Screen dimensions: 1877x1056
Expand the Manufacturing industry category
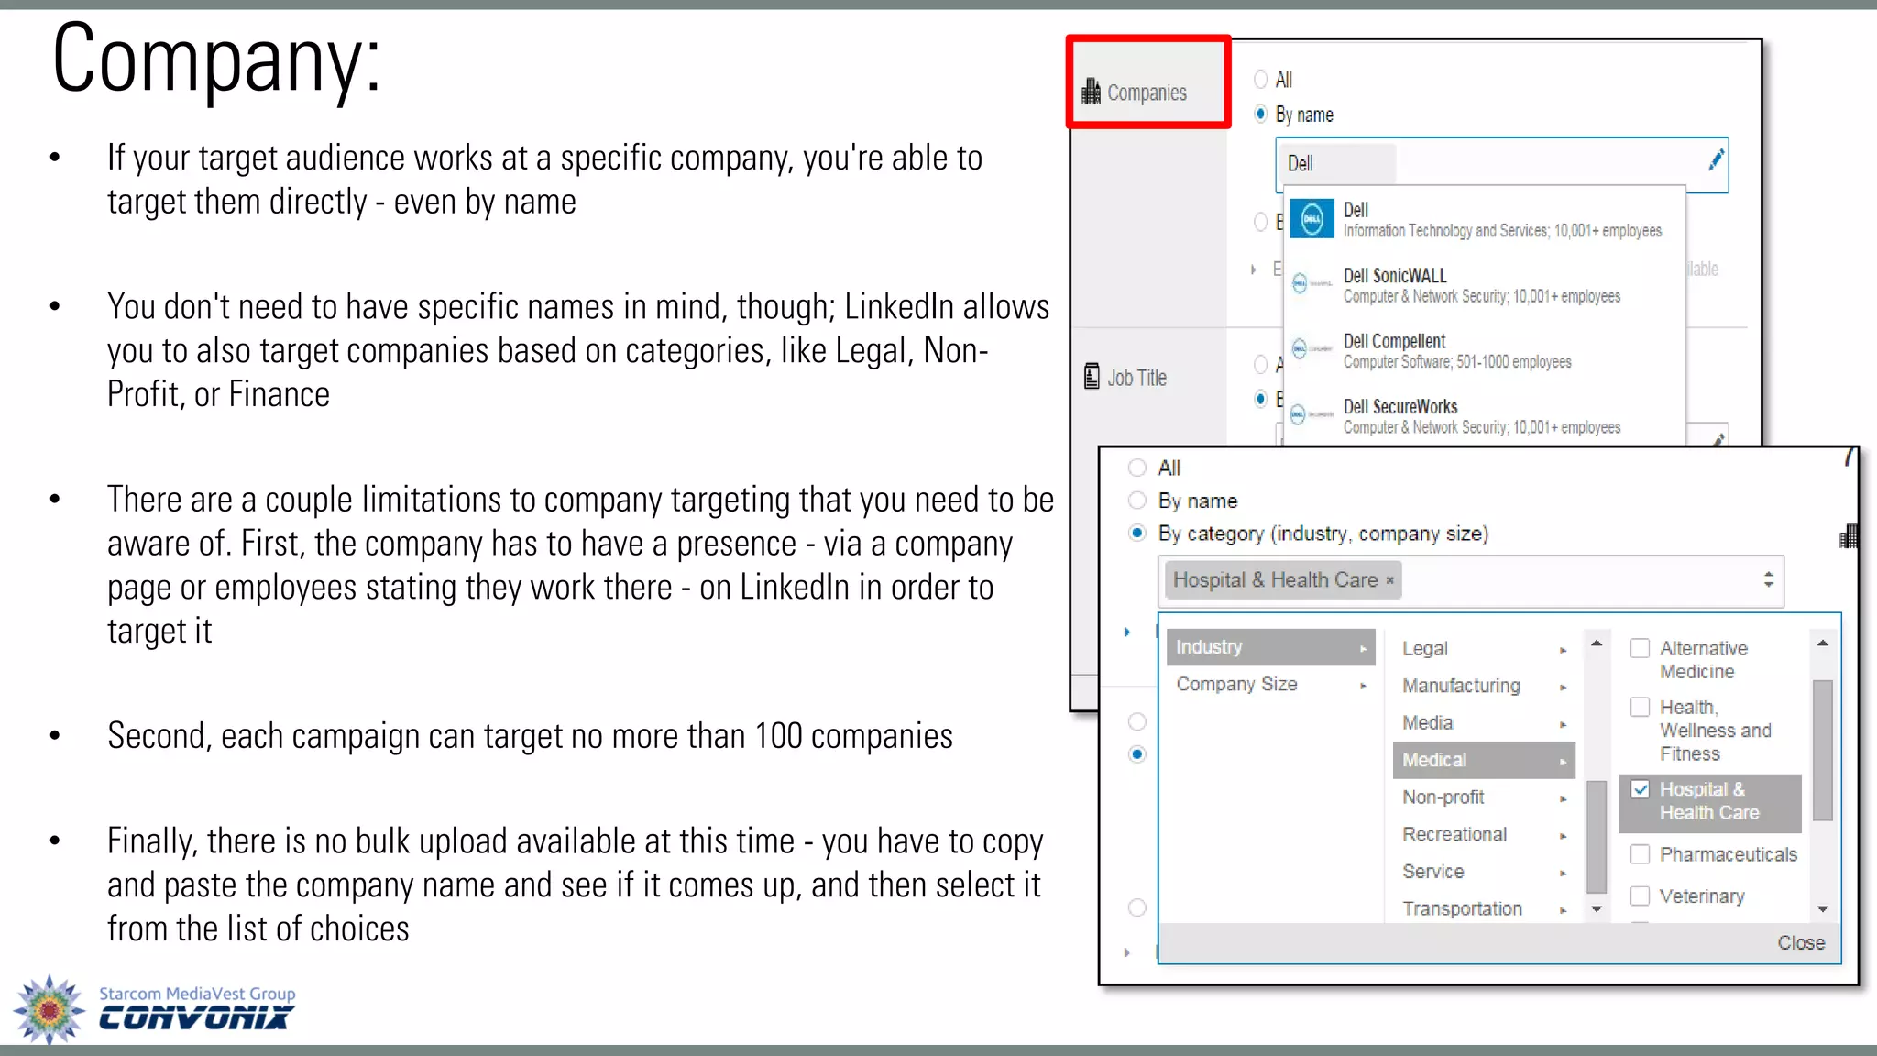tap(1484, 686)
